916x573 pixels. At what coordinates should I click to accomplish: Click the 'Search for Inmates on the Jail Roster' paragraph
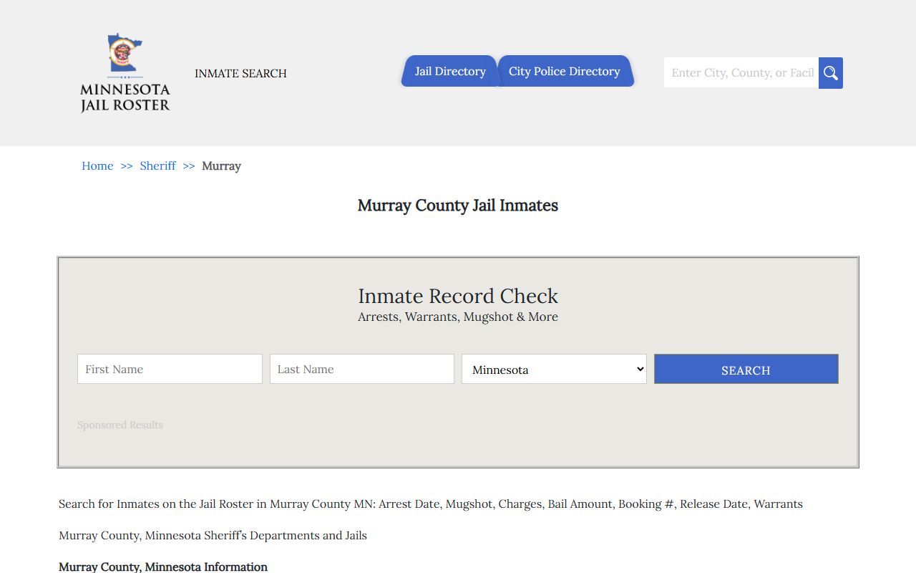[x=431, y=504]
